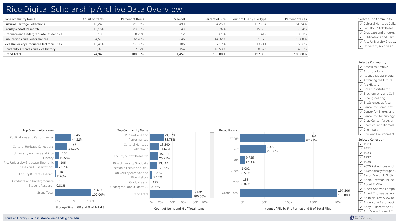Uncheck Chemistry community checkbox
Screen dimensions: 399x224
pos(360,130)
